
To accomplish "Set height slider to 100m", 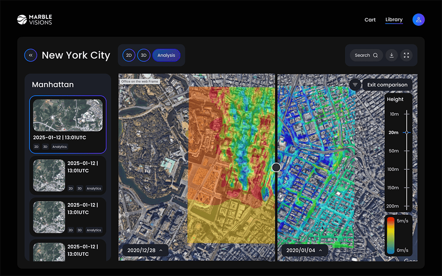I will point(407,169).
